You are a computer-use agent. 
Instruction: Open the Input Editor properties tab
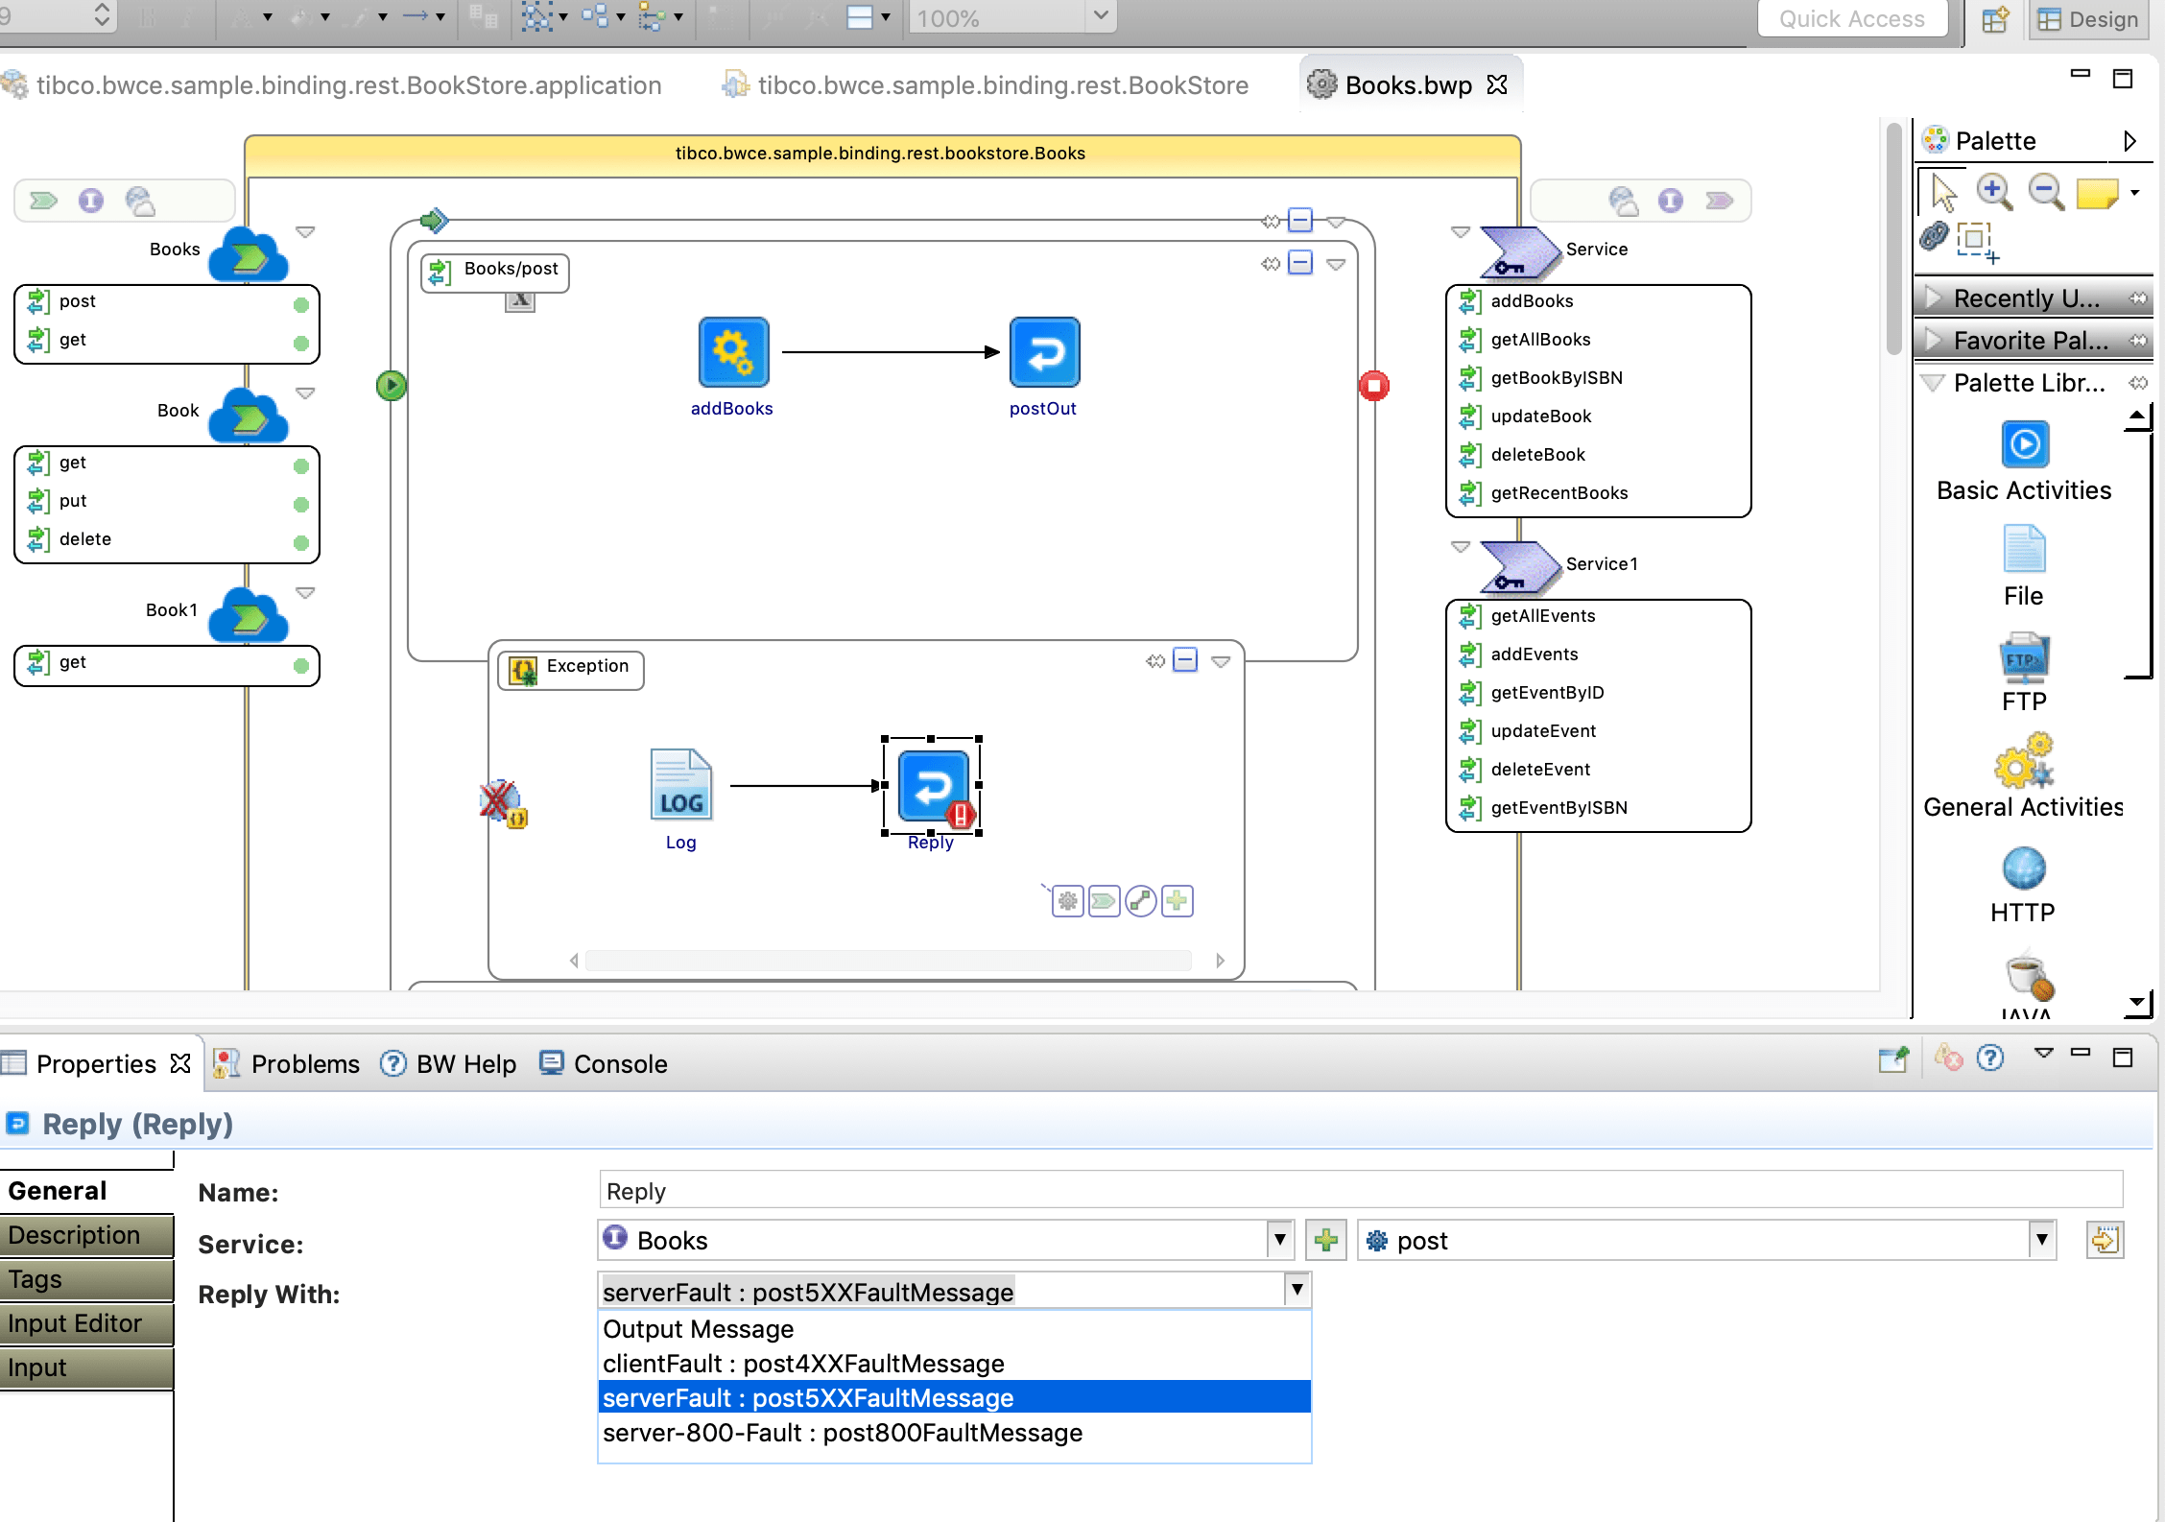(86, 1323)
